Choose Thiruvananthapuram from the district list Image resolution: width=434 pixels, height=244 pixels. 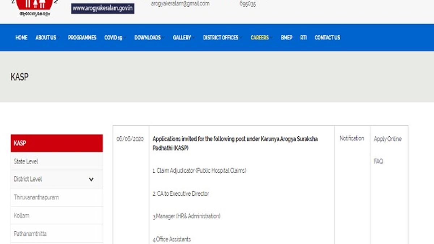click(x=36, y=197)
